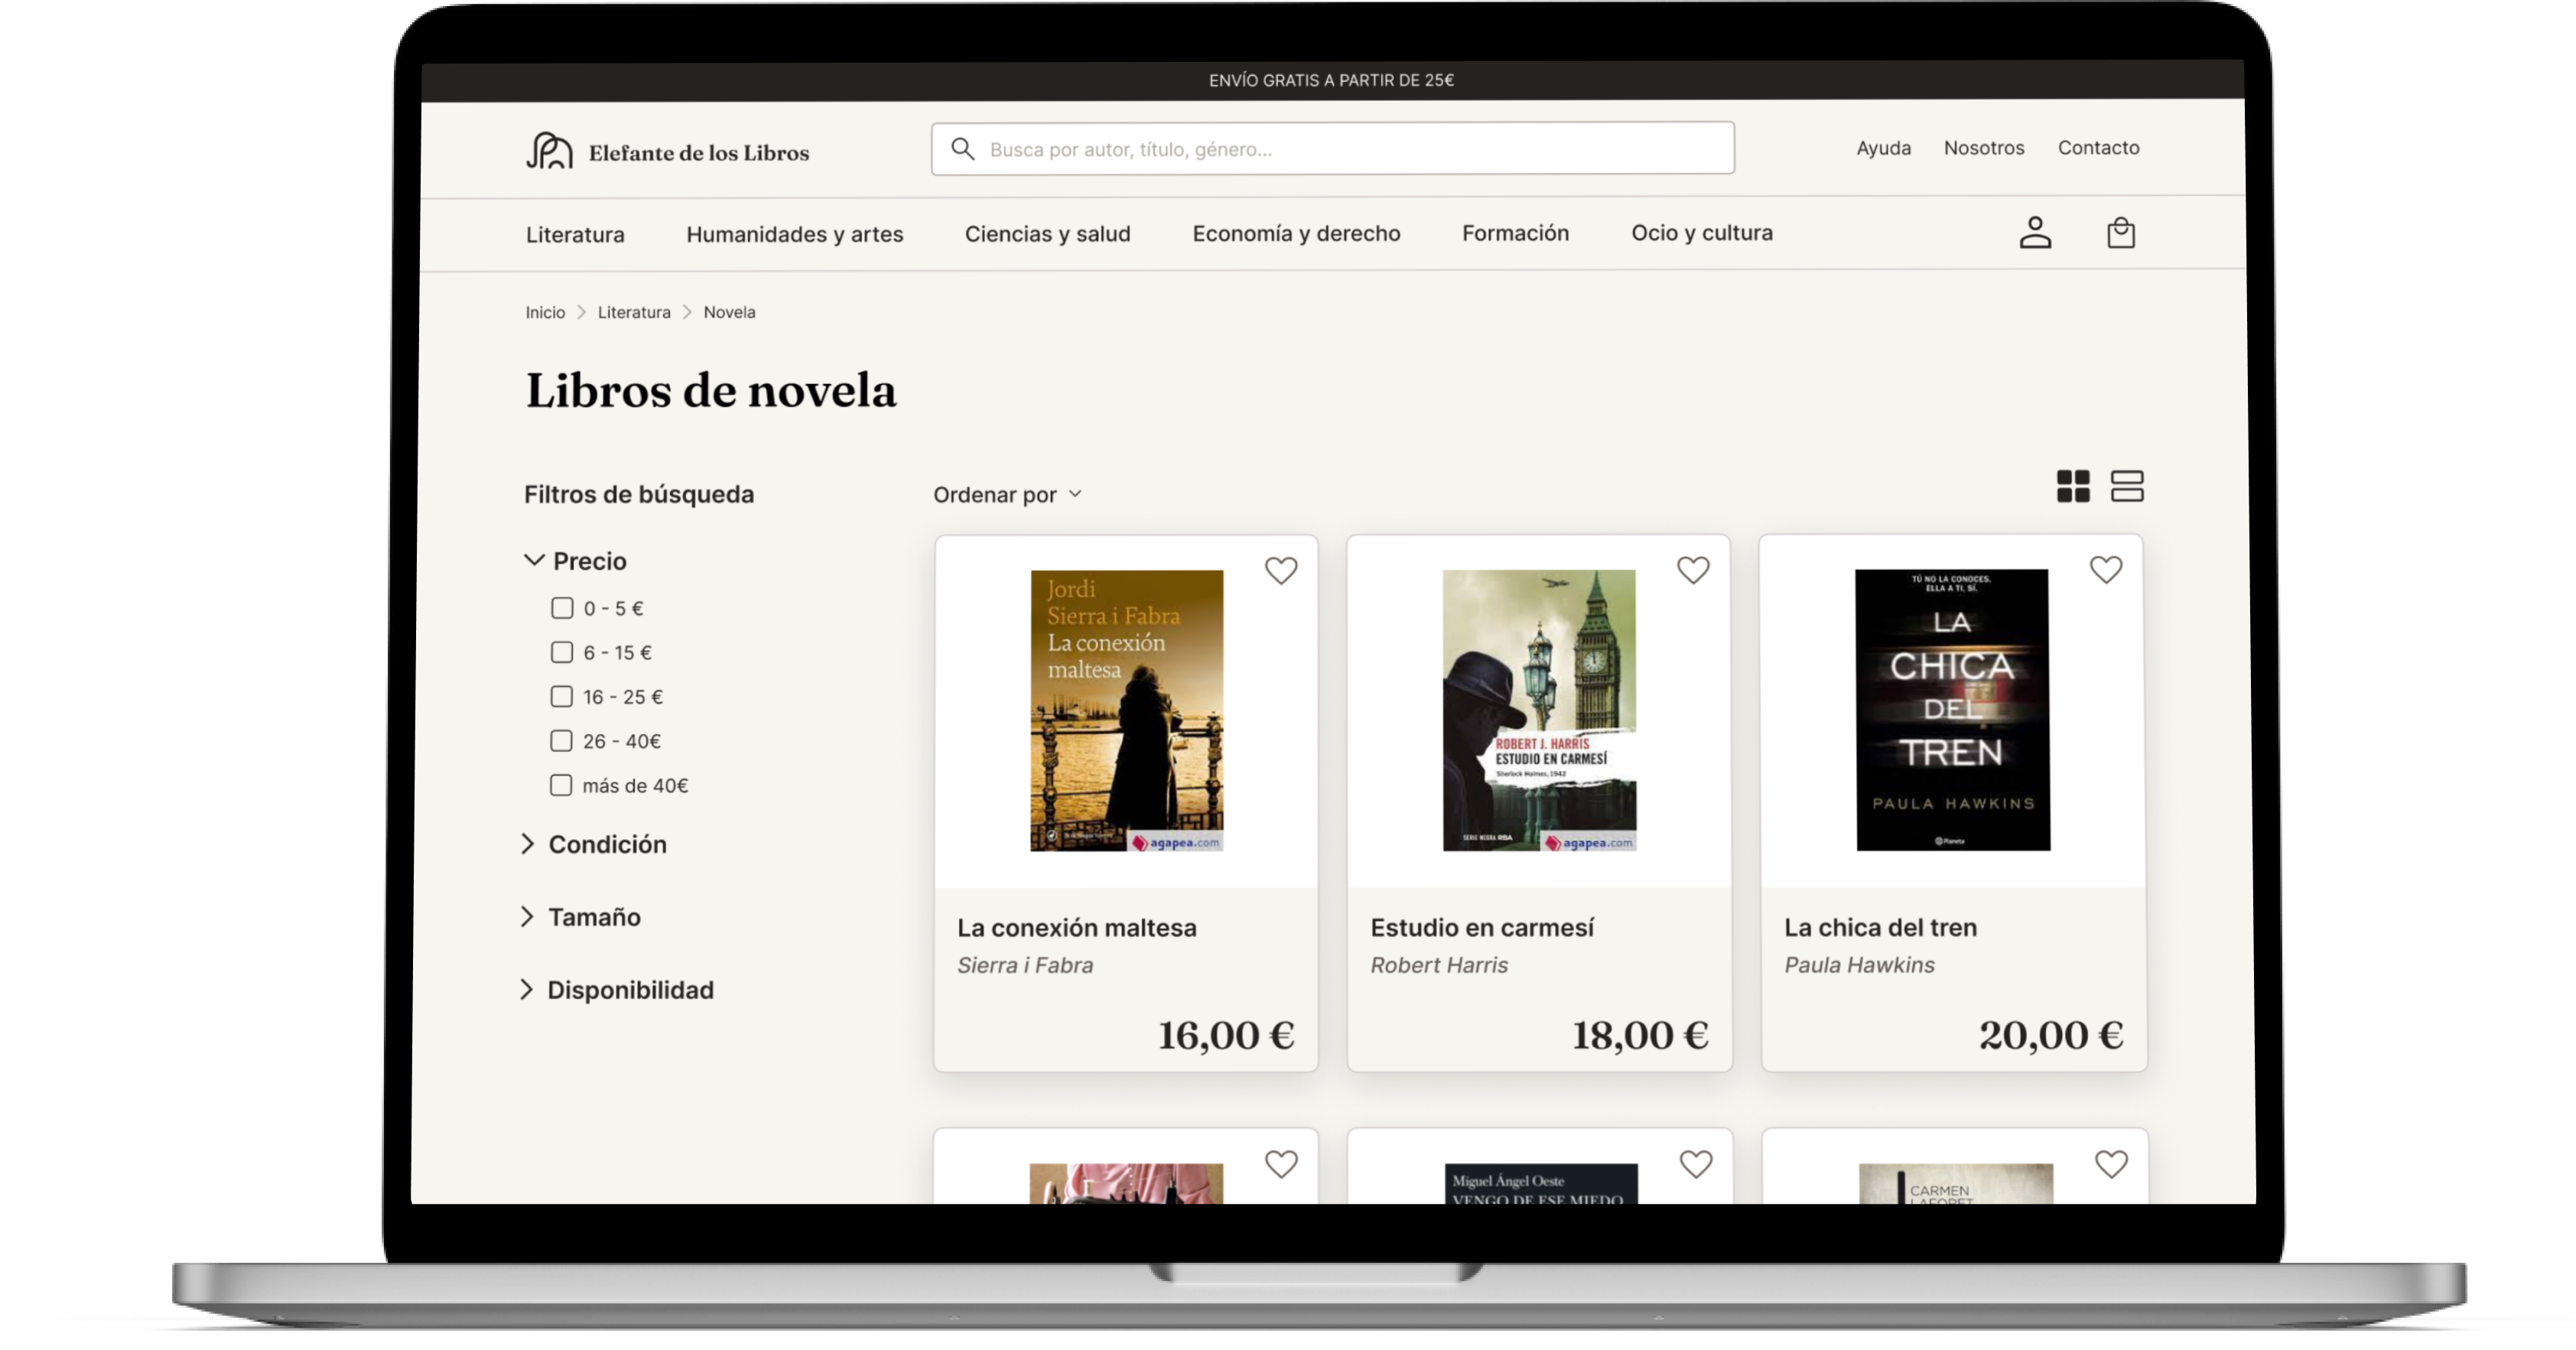Open Humanidades y artes category menu

pyautogui.click(x=794, y=234)
